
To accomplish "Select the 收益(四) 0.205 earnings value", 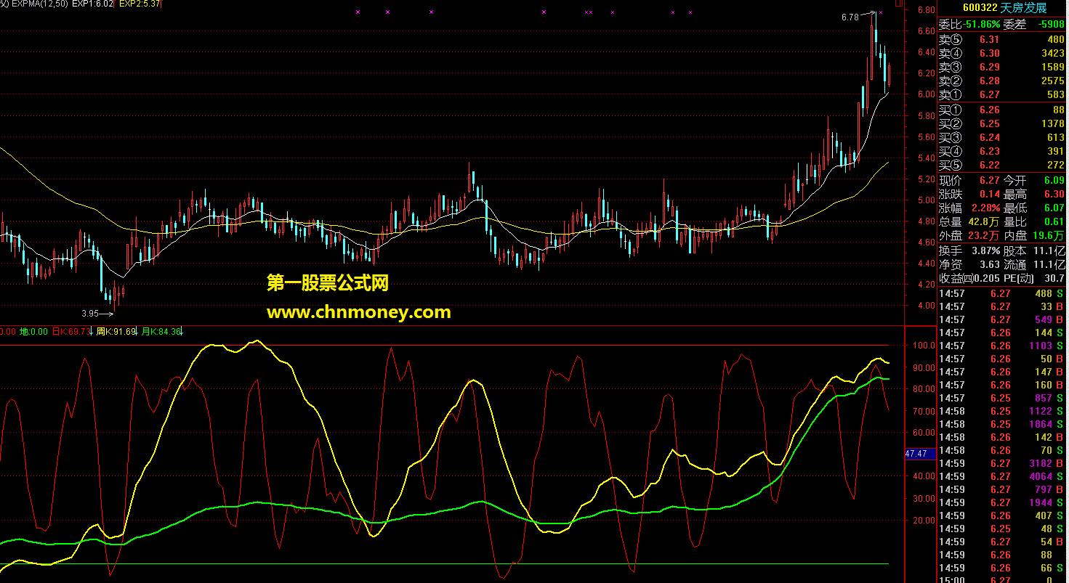I will point(988,278).
